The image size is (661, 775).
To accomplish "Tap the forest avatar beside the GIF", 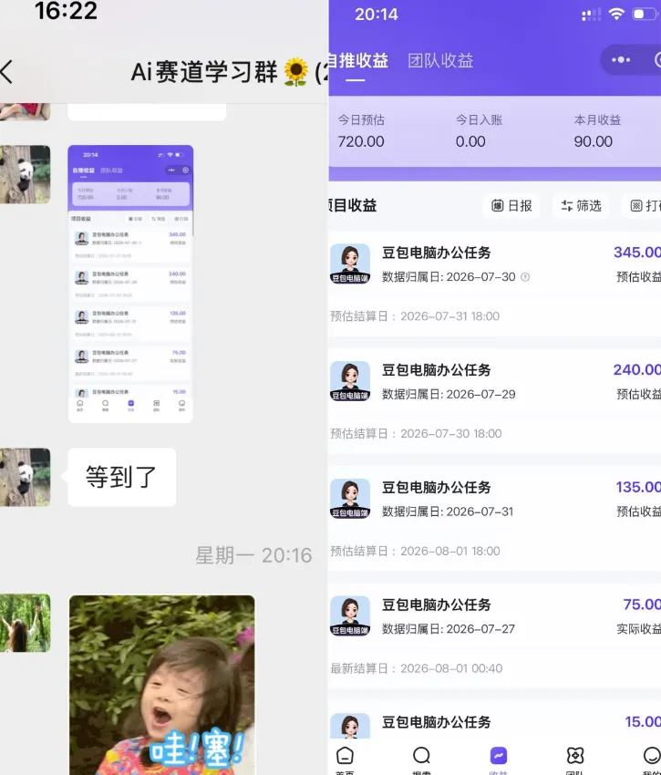I will (25, 623).
